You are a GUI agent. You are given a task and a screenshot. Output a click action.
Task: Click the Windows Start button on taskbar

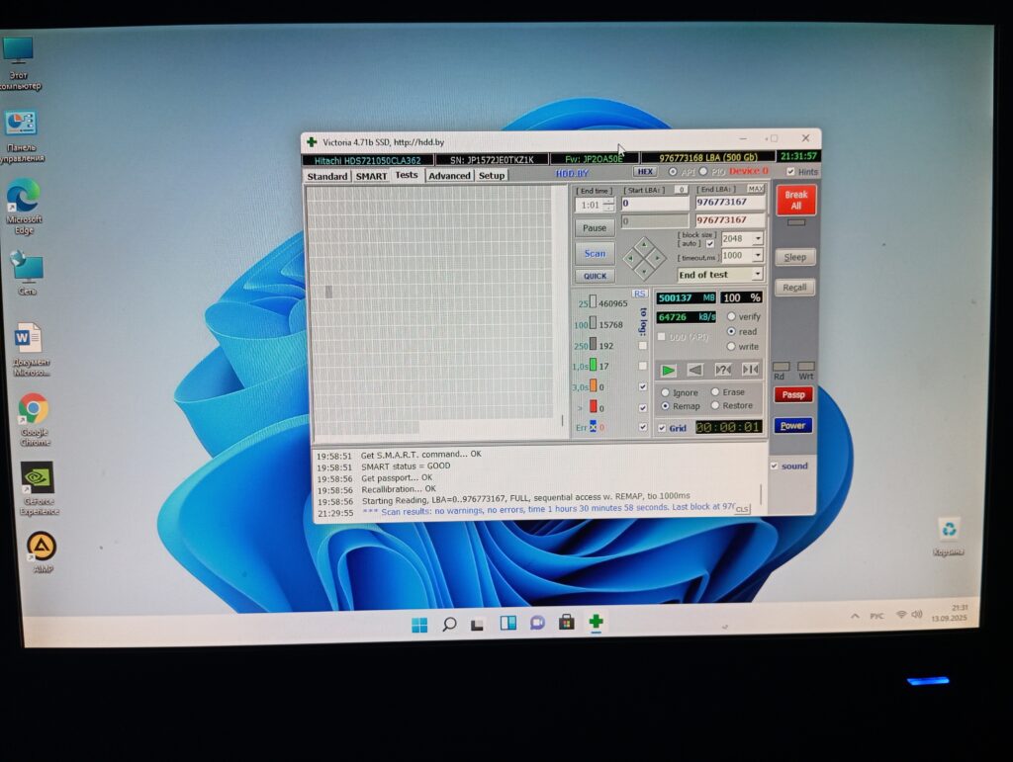(x=419, y=624)
